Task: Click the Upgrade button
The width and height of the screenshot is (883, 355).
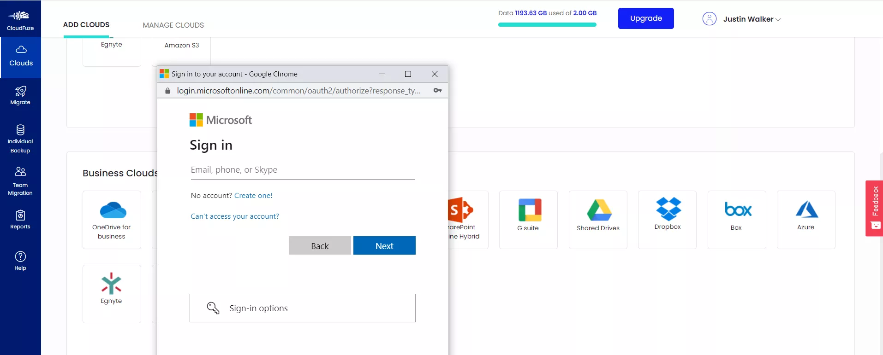Action: [x=646, y=18]
